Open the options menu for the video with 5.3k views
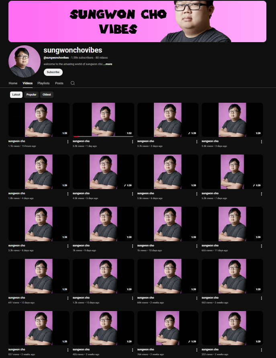The height and width of the screenshot is (358, 276). click(x=261, y=194)
